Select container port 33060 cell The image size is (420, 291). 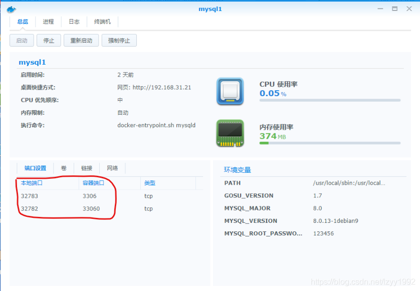coord(91,208)
